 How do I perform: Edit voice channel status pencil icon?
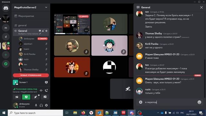point(40,34)
